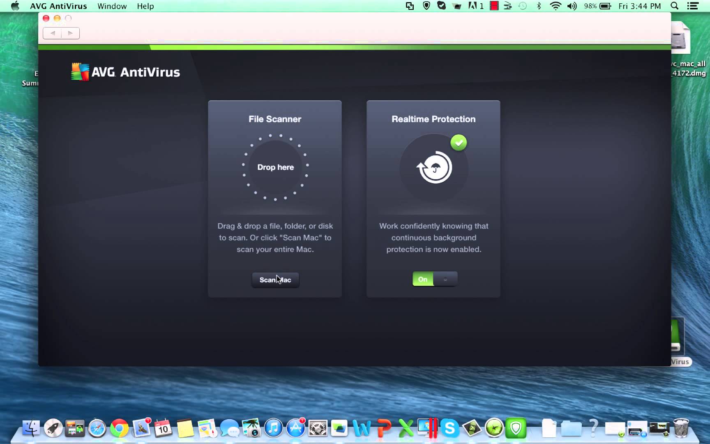Image resolution: width=710 pixels, height=444 pixels.
Task: Turn off the Realtime Protection switch
Action: pos(435,279)
